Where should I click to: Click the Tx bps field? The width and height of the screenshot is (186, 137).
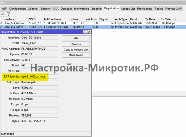tap(39, 104)
